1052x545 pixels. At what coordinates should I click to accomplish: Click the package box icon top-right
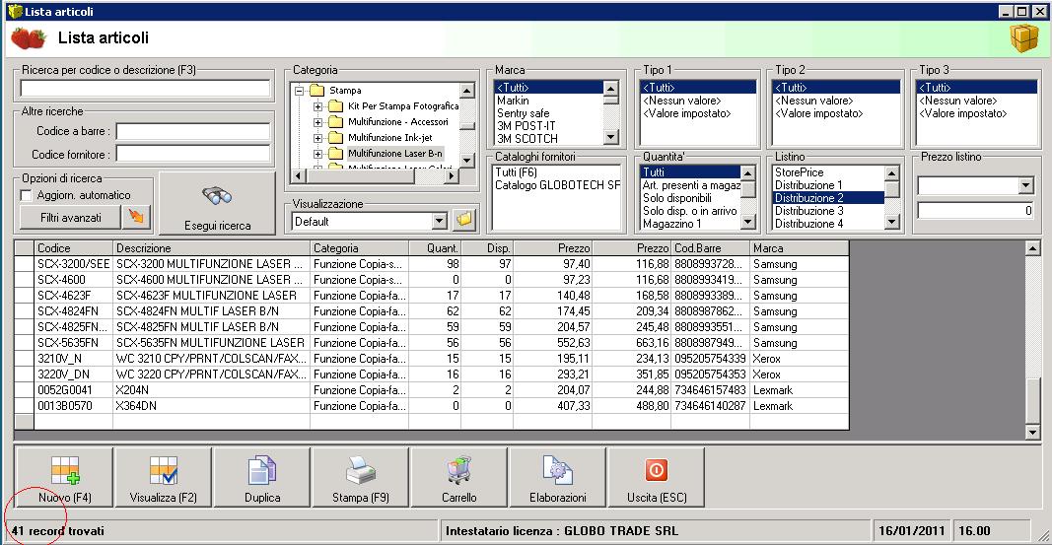(x=1024, y=38)
